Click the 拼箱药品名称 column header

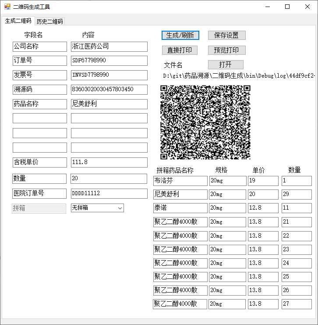coord(175,170)
